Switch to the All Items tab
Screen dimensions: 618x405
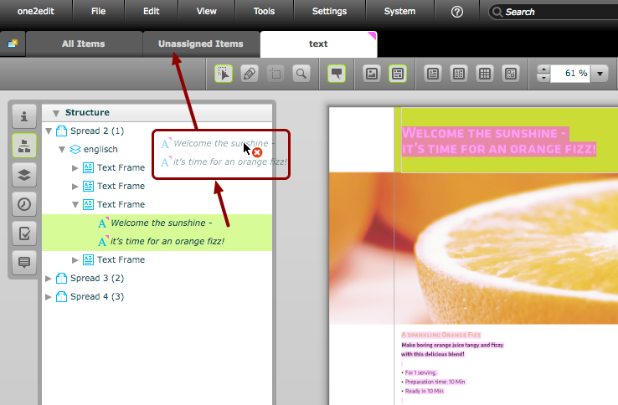coord(84,44)
